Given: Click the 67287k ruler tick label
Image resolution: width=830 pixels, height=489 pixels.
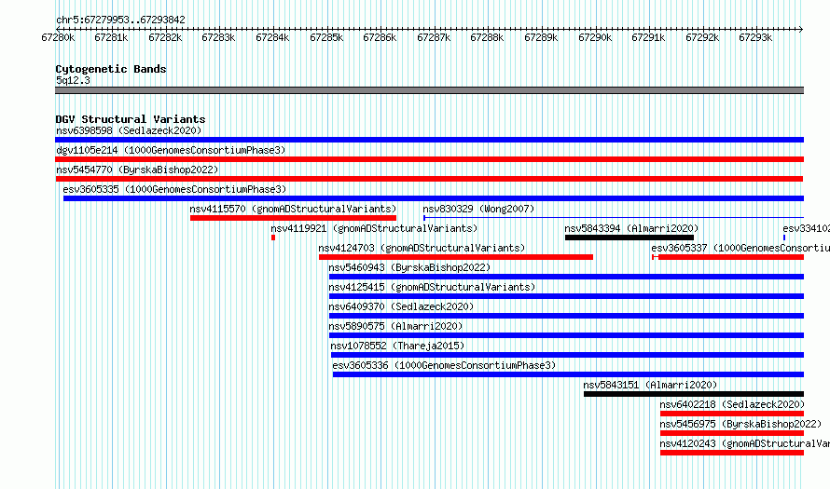Looking at the screenshot, I should click(434, 37).
